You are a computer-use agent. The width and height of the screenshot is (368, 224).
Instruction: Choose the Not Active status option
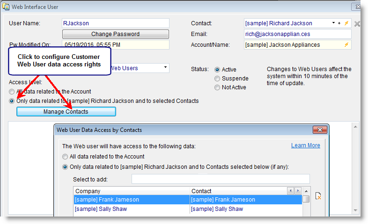217,87
